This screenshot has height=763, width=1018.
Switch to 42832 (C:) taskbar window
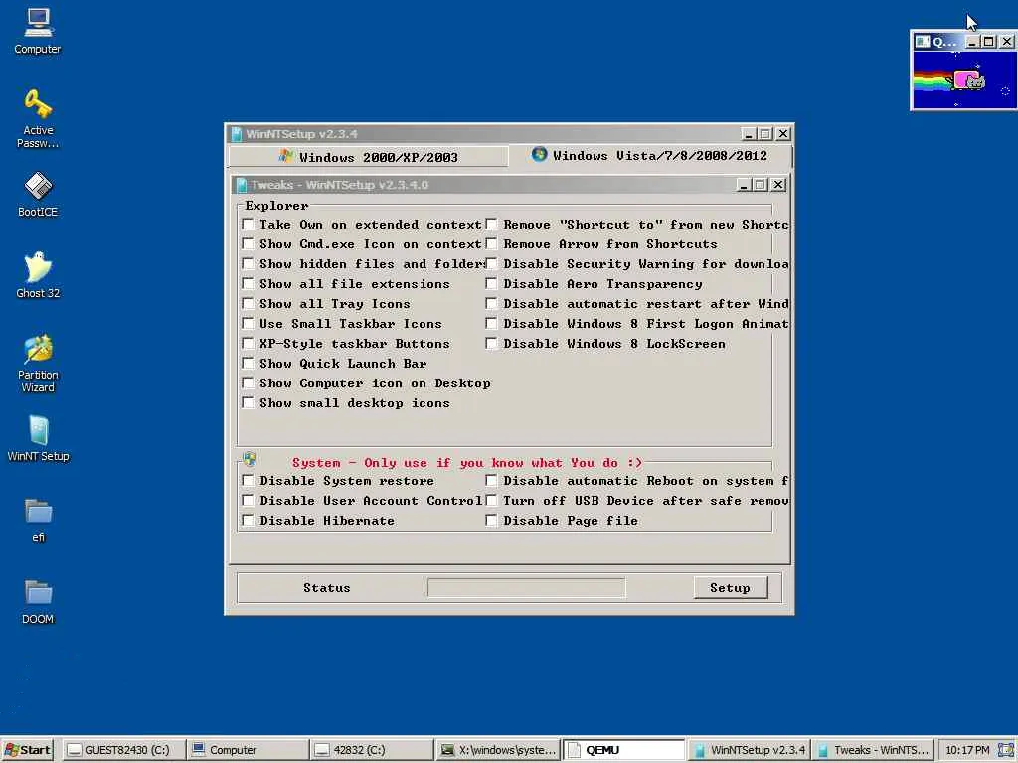pos(372,750)
